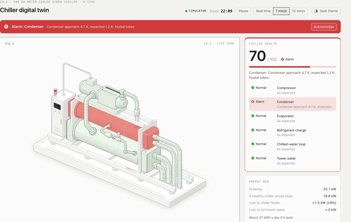The image size is (351, 222).
Task: Click 'About 37 kWh a day' text
Action: (271, 217)
